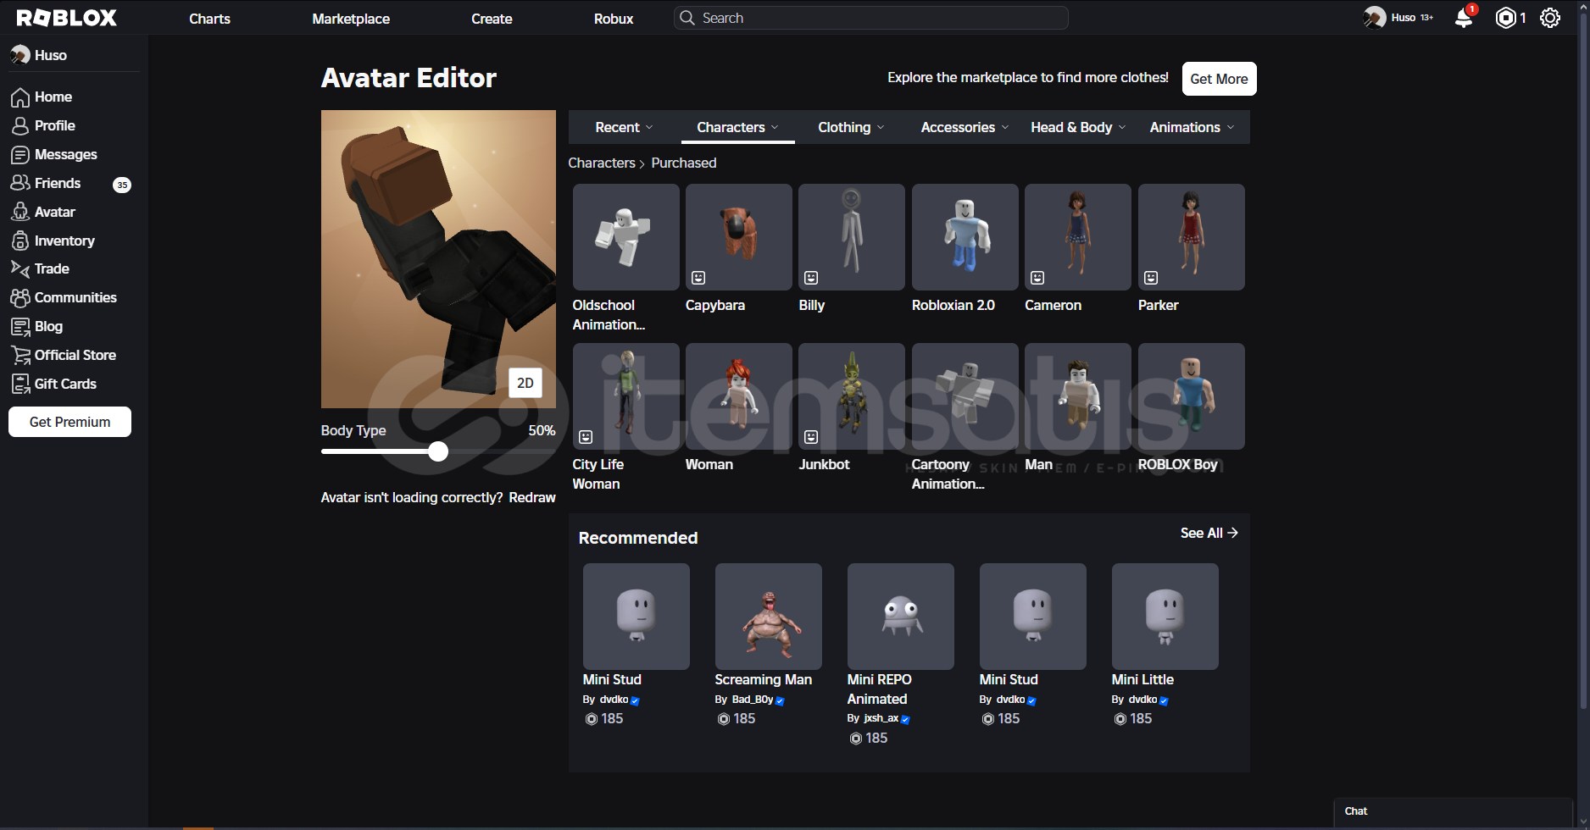The image size is (1590, 830).
Task: Expand the Animations dropdown
Action: point(1192,127)
